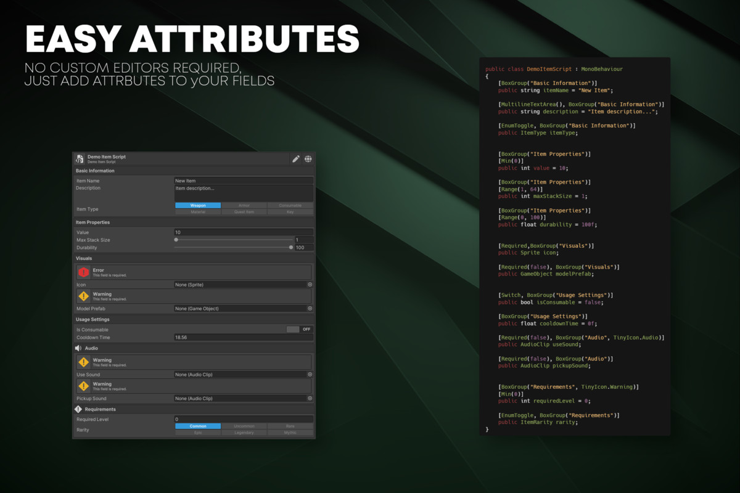The width and height of the screenshot is (740, 493).
Task: Click the Durability slider handle
Action: click(291, 248)
